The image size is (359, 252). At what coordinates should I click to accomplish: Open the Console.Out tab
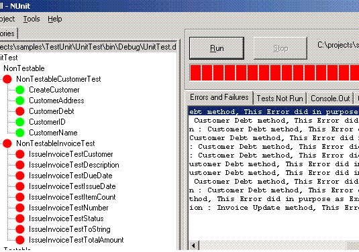330,99
